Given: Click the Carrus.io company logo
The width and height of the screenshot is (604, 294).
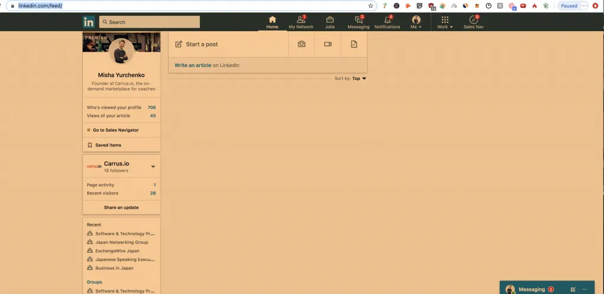Looking at the screenshot, I should (x=94, y=166).
